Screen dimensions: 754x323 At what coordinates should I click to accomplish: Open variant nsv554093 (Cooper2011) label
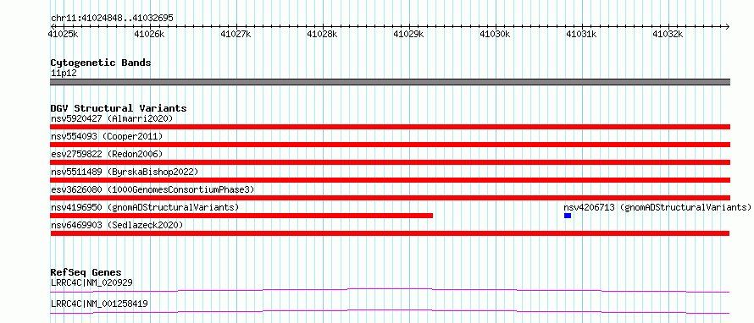107,136
